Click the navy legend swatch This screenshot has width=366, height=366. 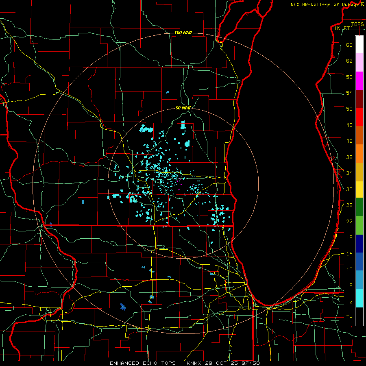359,244
